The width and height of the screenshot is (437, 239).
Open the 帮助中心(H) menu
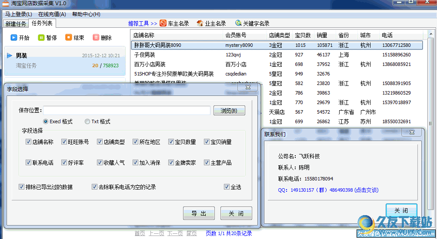click(x=86, y=14)
